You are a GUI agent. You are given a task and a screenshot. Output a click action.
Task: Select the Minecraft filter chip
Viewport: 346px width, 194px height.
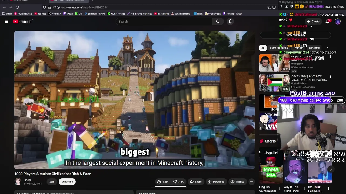(x=314, y=48)
